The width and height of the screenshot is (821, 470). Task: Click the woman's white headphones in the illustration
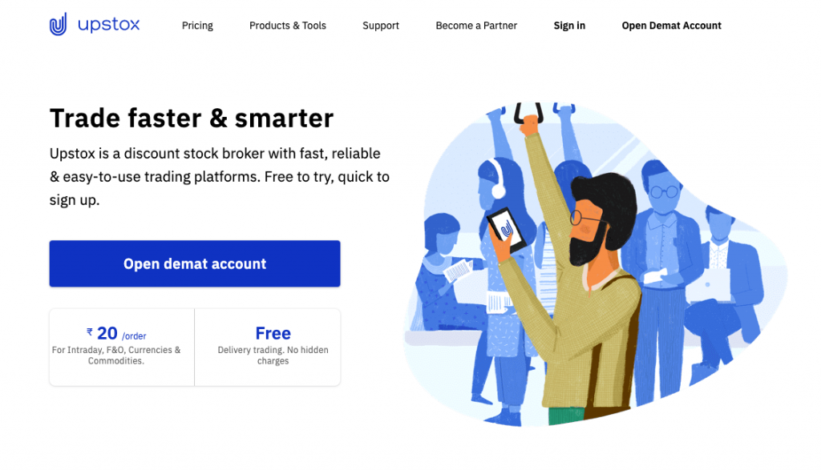(x=495, y=179)
